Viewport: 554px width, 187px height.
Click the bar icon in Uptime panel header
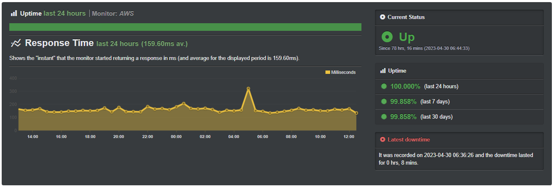(x=383, y=71)
